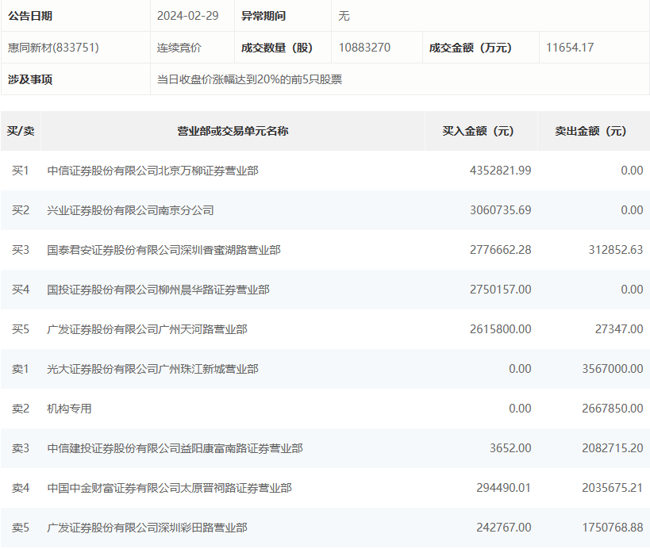Viewport: 650px width, 549px height.
Task: Select the 买5 row label
Action: 21,329
